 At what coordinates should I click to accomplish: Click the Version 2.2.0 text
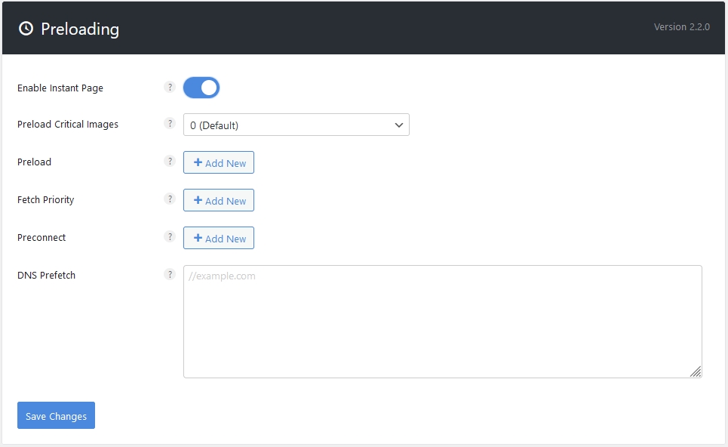pyautogui.click(x=681, y=27)
